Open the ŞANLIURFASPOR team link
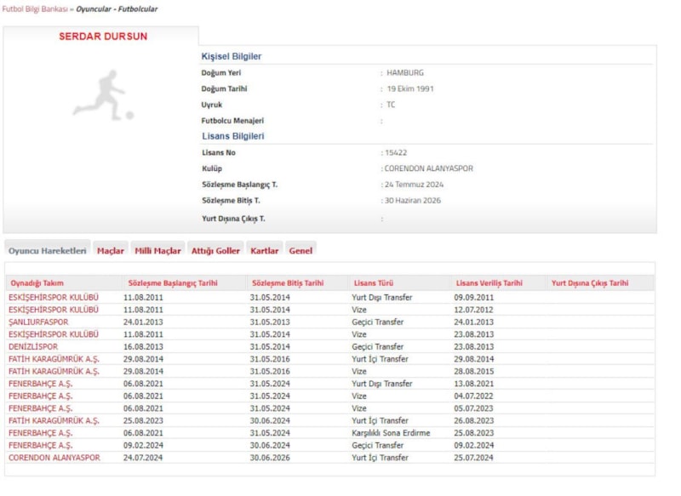The width and height of the screenshot is (681, 496). [x=38, y=322]
